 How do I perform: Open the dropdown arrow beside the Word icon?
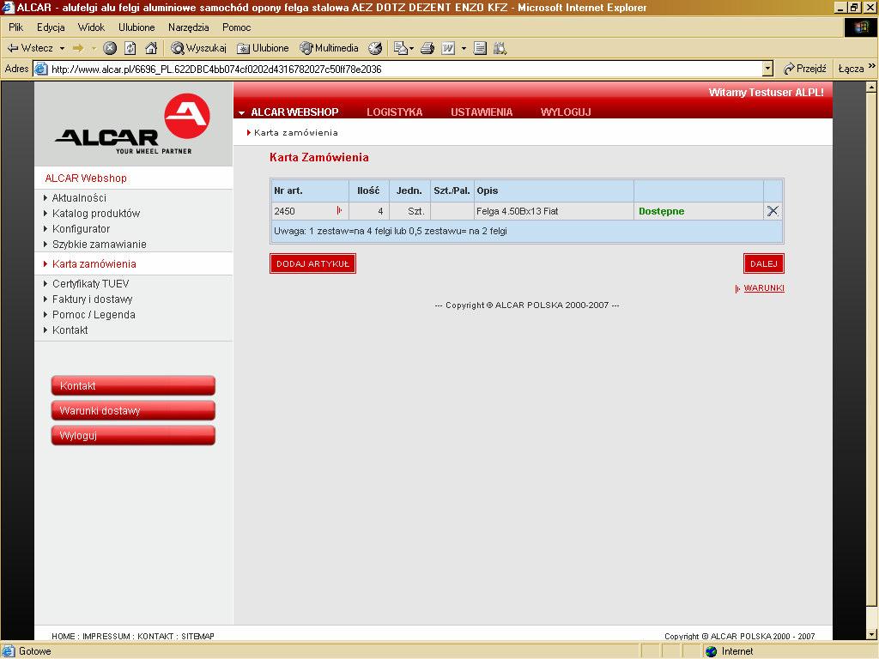pos(464,48)
